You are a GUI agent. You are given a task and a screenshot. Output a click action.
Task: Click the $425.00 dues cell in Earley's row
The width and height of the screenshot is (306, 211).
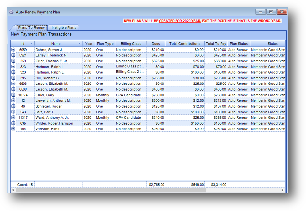pyautogui.click(x=156, y=55)
